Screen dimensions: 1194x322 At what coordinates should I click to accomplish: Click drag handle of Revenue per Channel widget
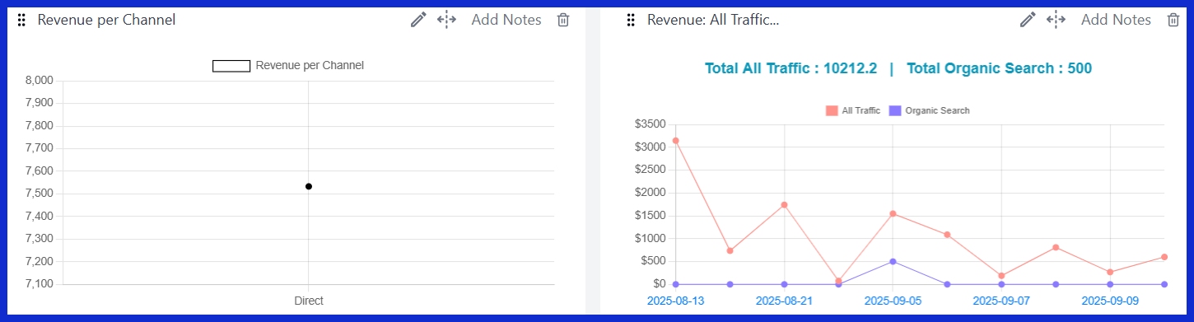point(21,21)
